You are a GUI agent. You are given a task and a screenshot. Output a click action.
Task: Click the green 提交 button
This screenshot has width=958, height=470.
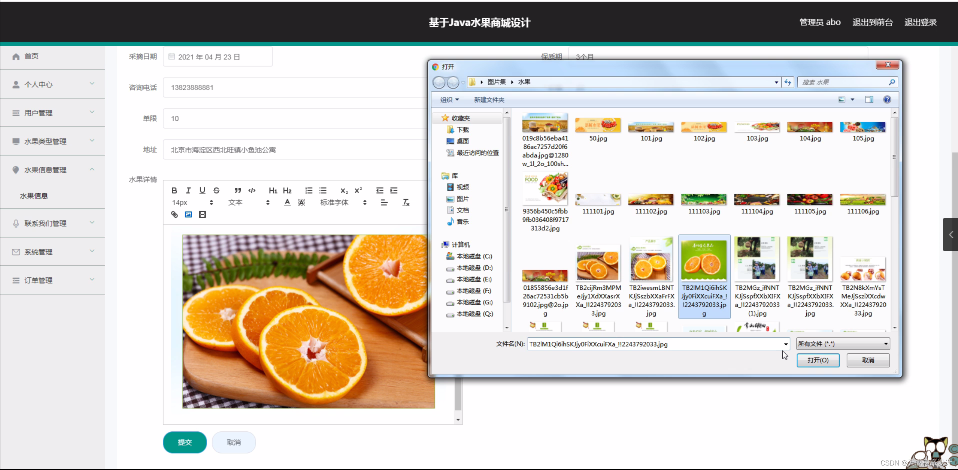tap(185, 442)
